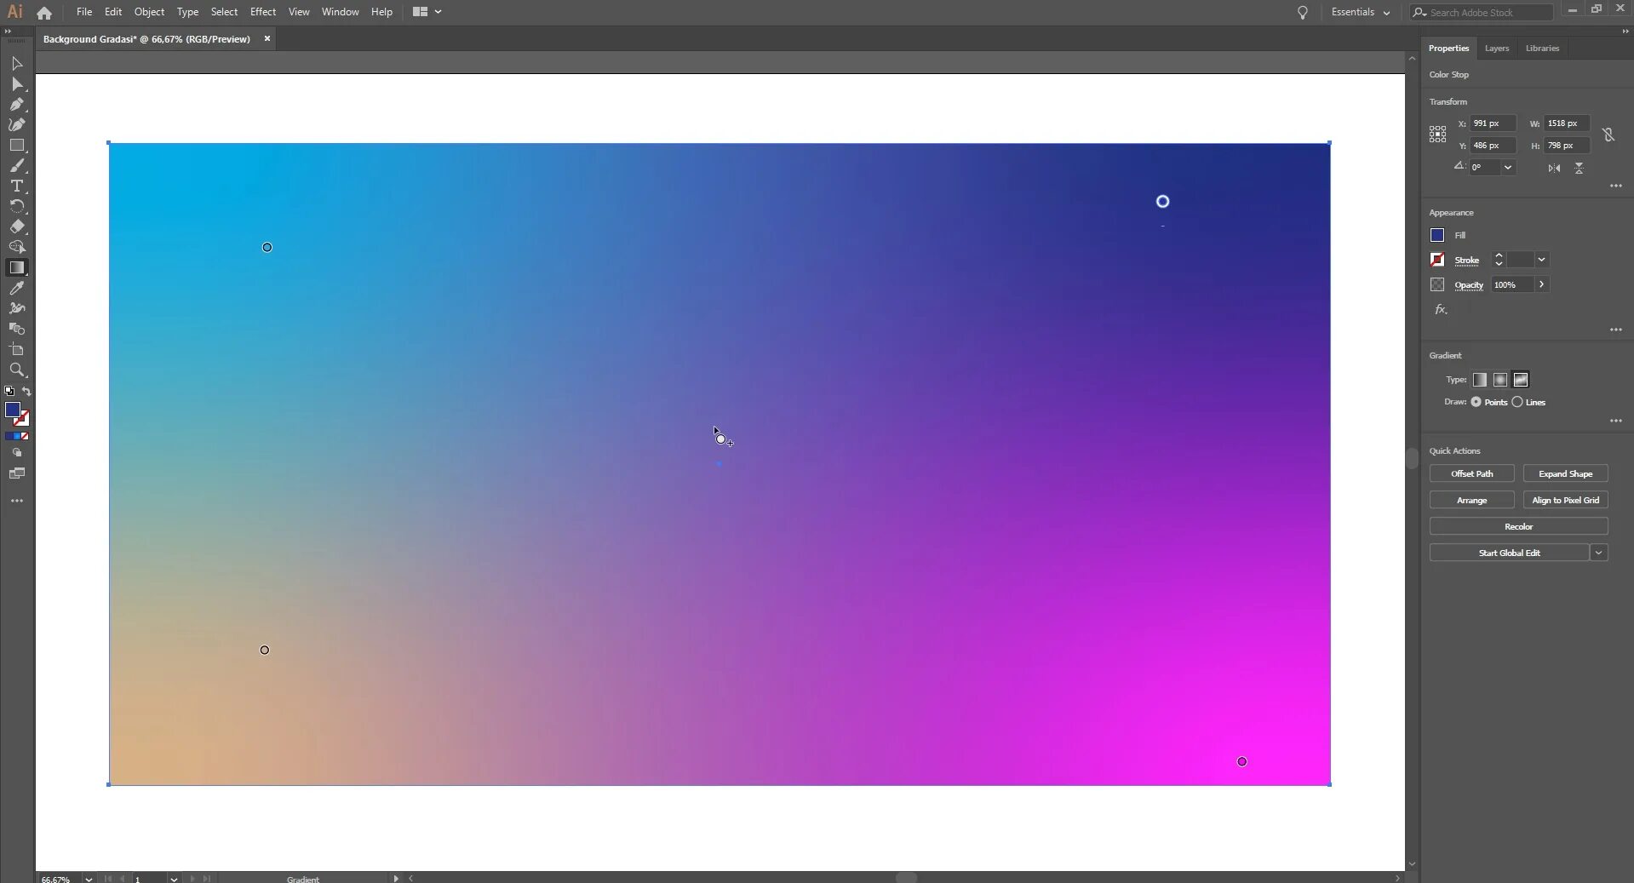Open the Arrange Documents dropdown

pyautogui.click(x=427, y=12)
